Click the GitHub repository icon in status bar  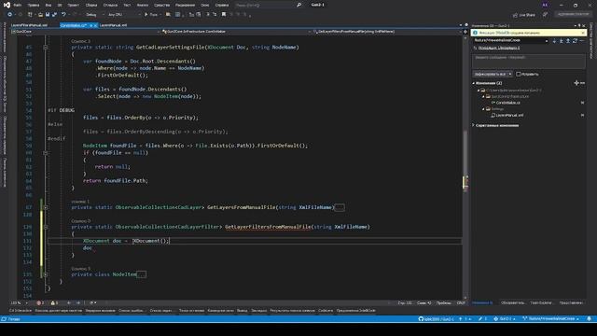click(x=421, y=318)
